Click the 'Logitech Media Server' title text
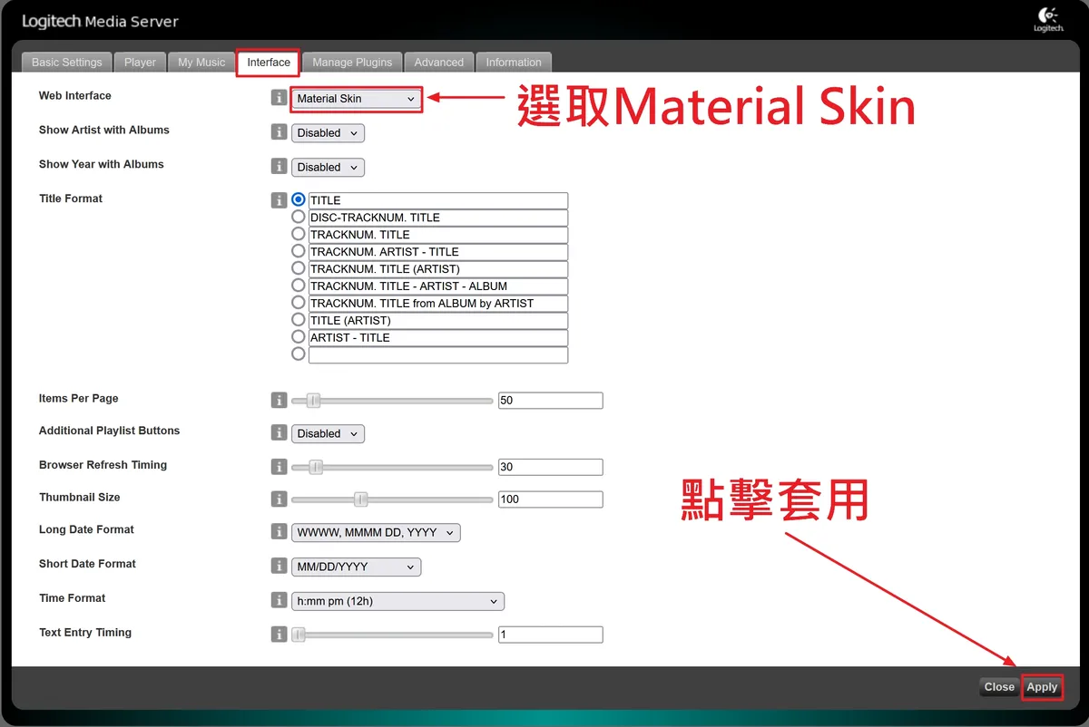 tap(100, 21)
